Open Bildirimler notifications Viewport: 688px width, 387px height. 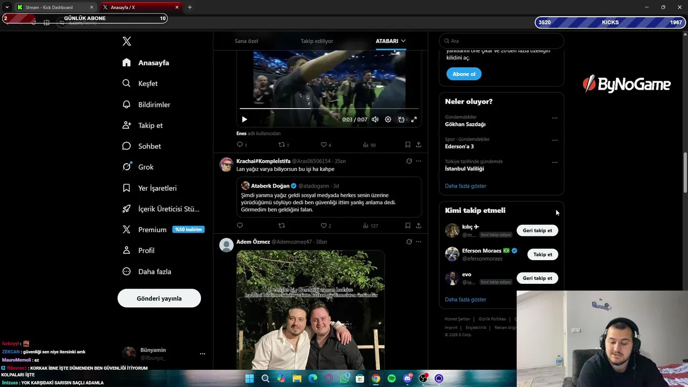point(146,104)
